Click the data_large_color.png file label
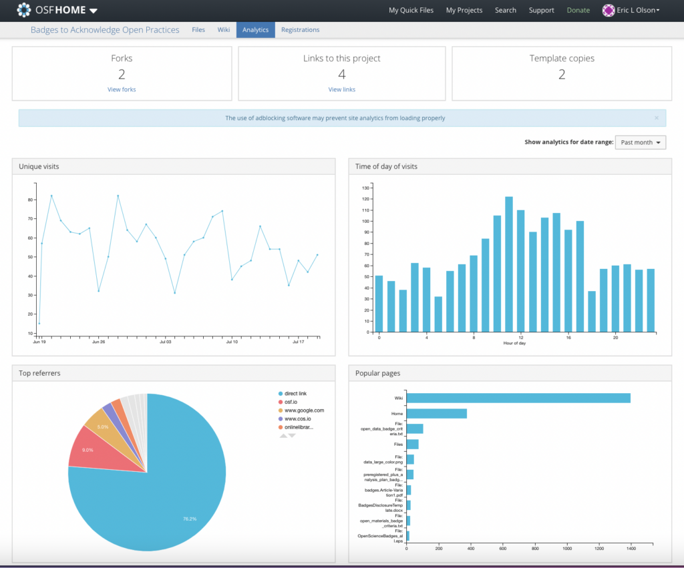Viewport: 684px width, 568px height. click(383, 459)
